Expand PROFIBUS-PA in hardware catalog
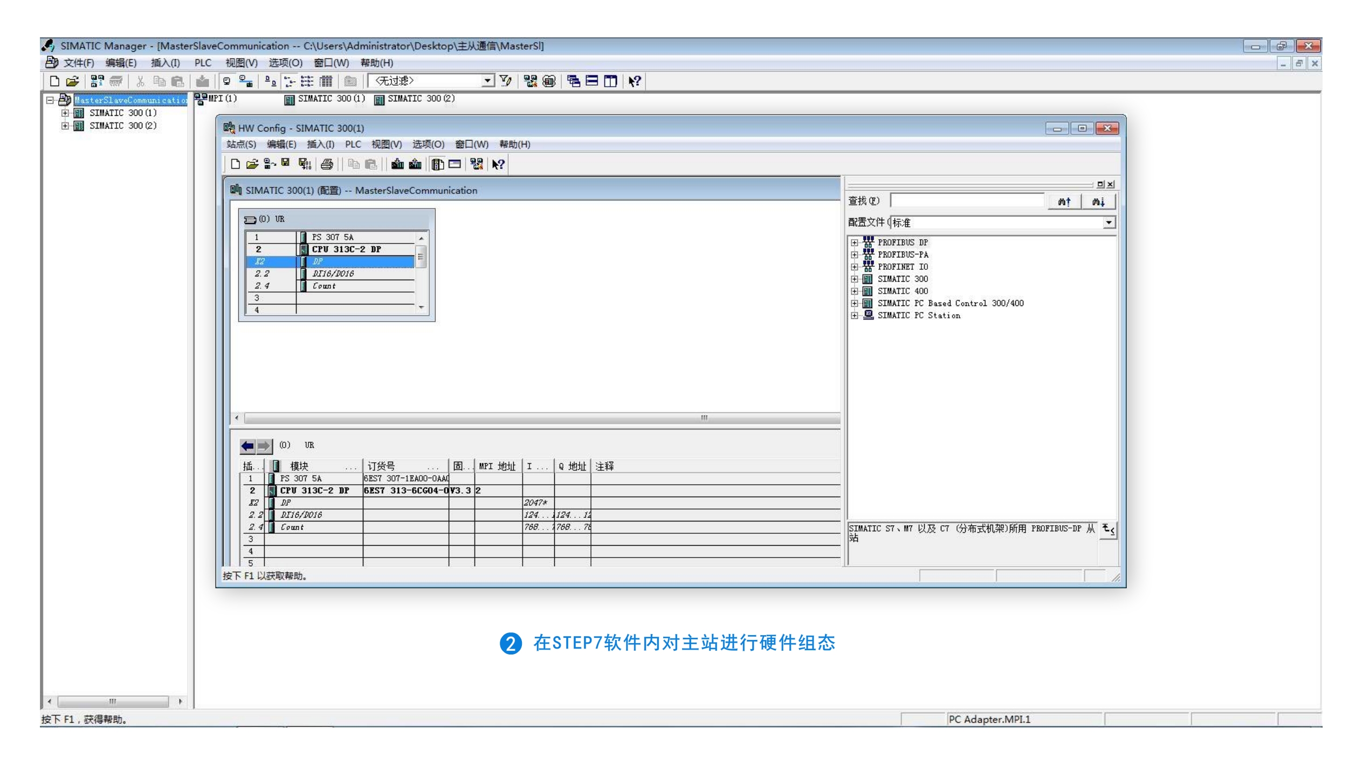Viewport: 1363px width, 766px height. 854,255
